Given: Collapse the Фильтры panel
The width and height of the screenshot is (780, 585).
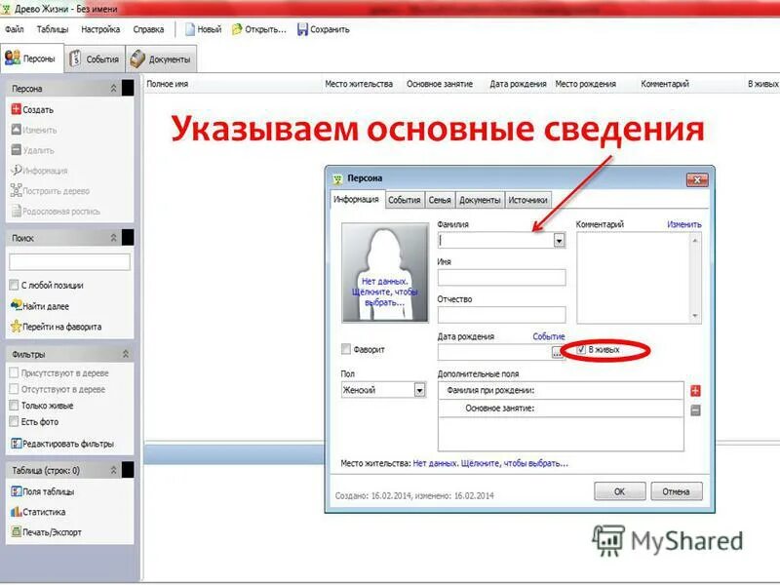Looking at the screenshot, I should (125, 353).
